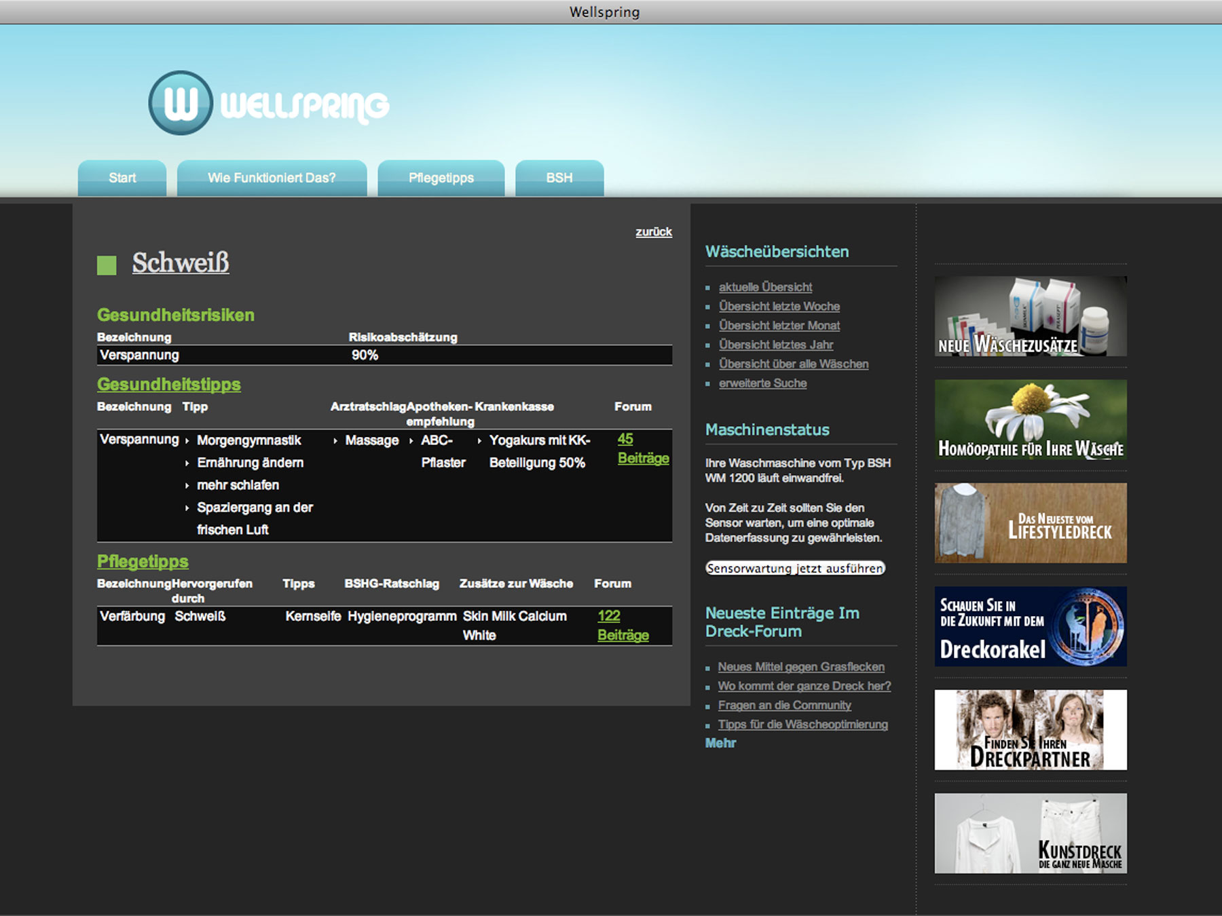Click the Gesundheitstipps heading link
The image size is (1222, 916).
[168, 384]
